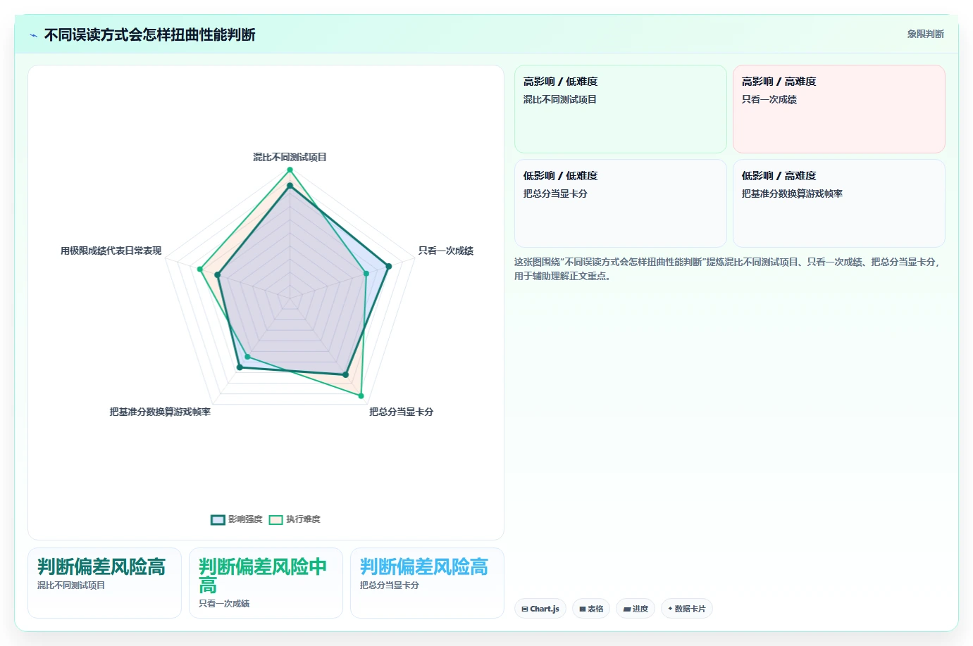Toggle the 影响强度 legend swatch

click(218, 519)
